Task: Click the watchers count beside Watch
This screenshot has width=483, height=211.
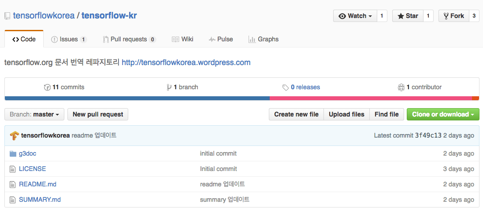Action: pos(382,16)
